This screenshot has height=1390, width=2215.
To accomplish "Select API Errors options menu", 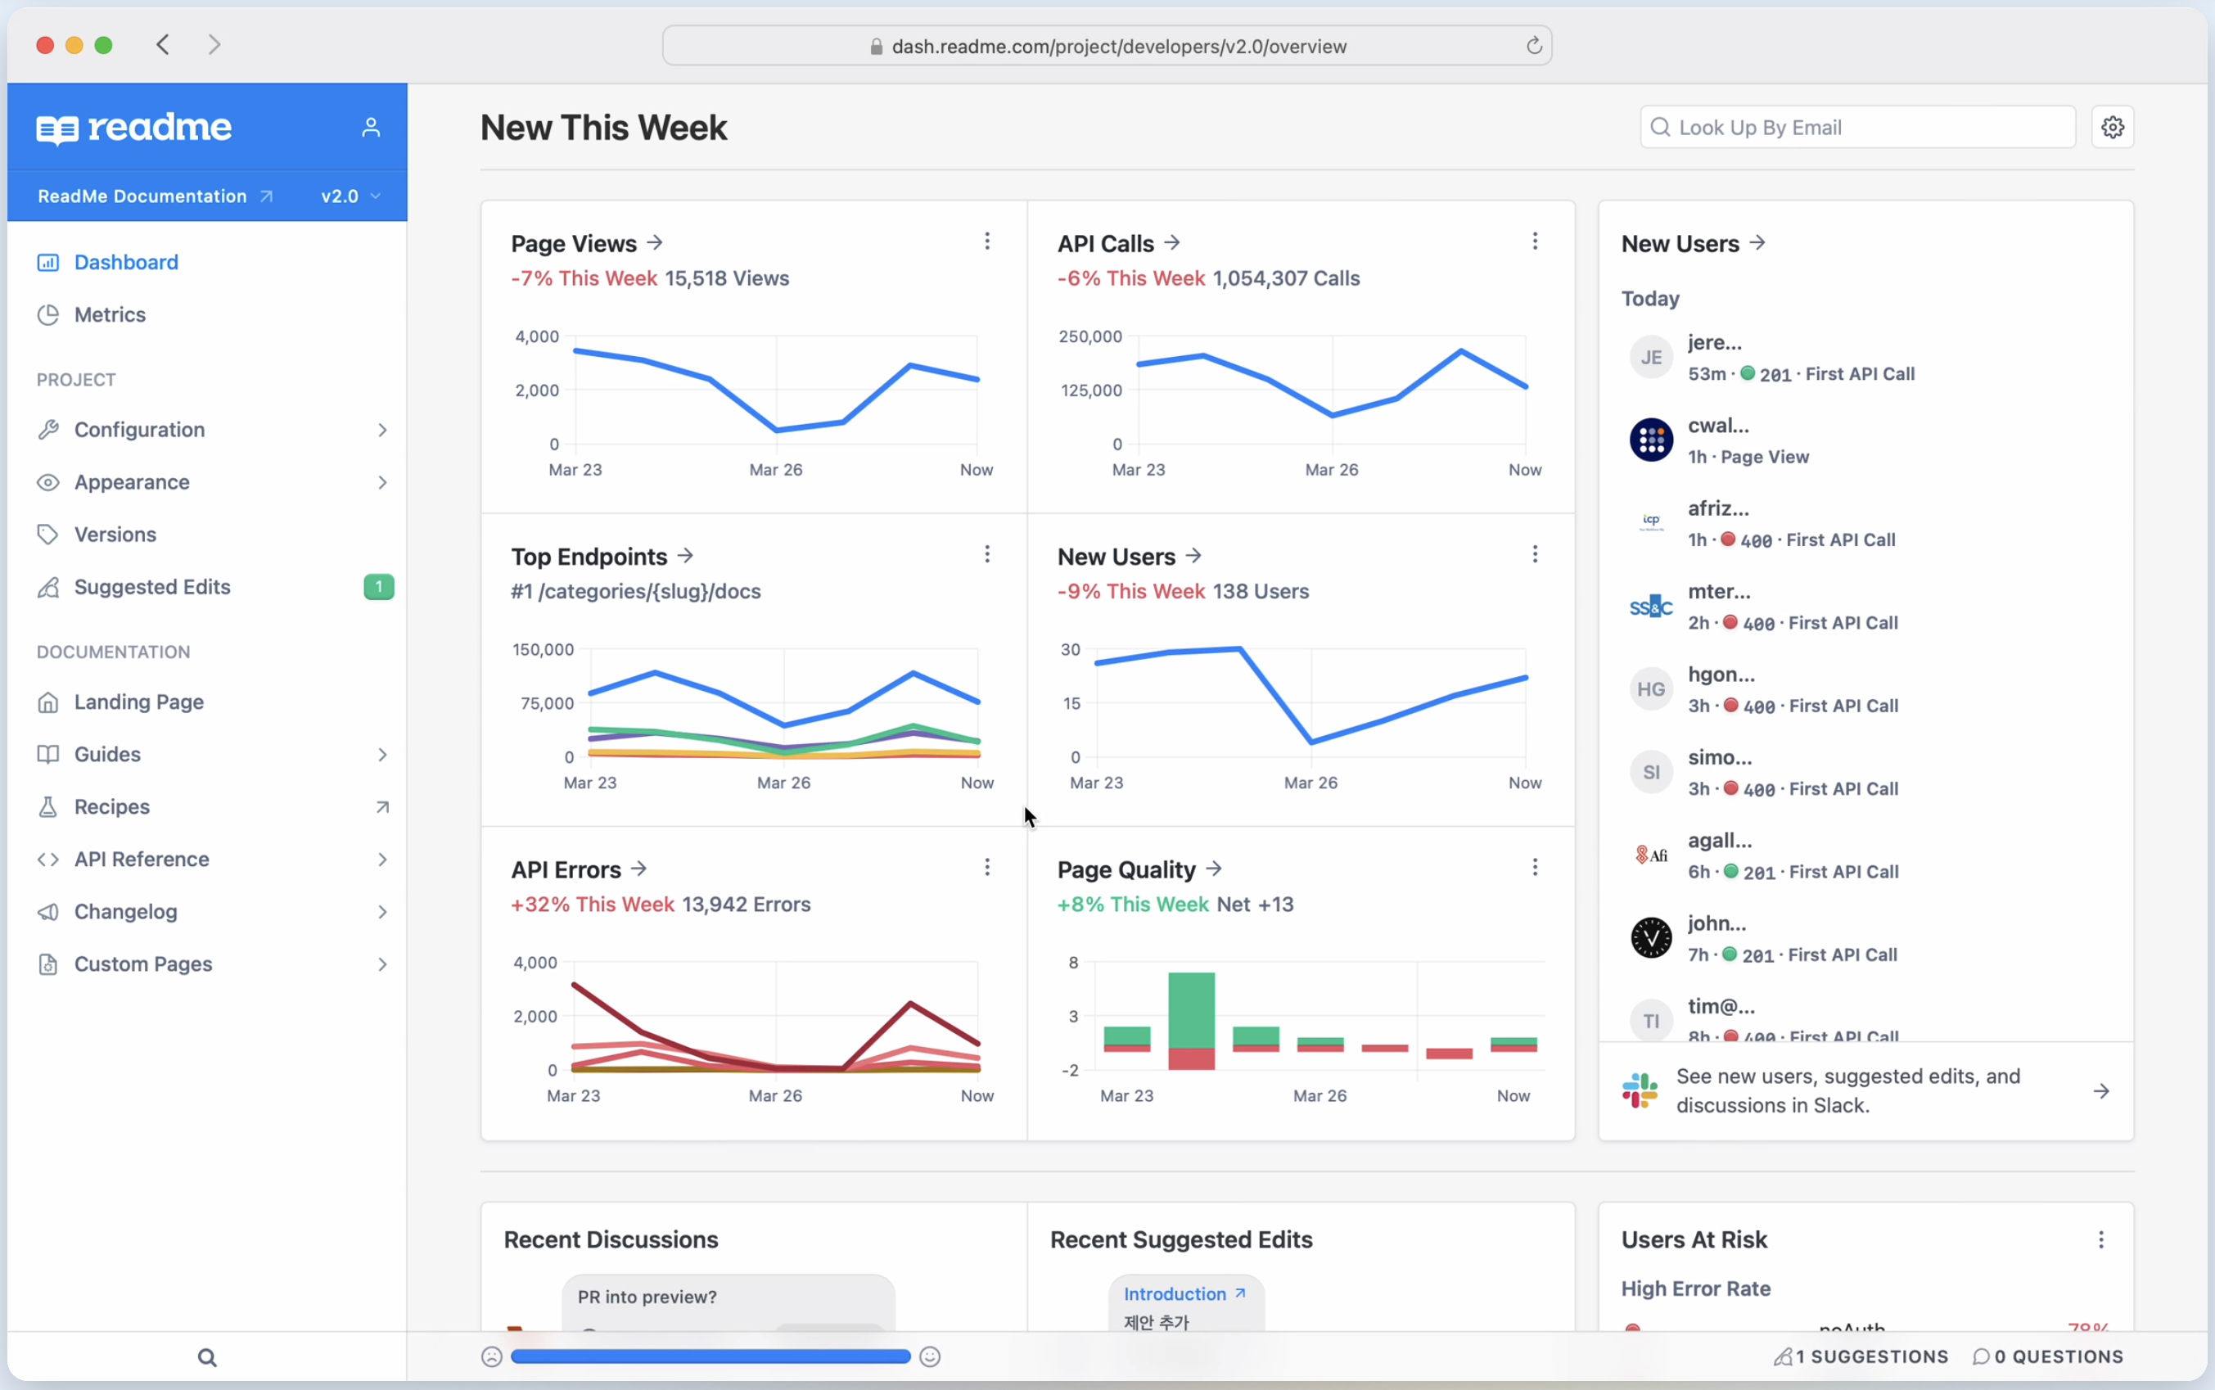I will point(987,866).
